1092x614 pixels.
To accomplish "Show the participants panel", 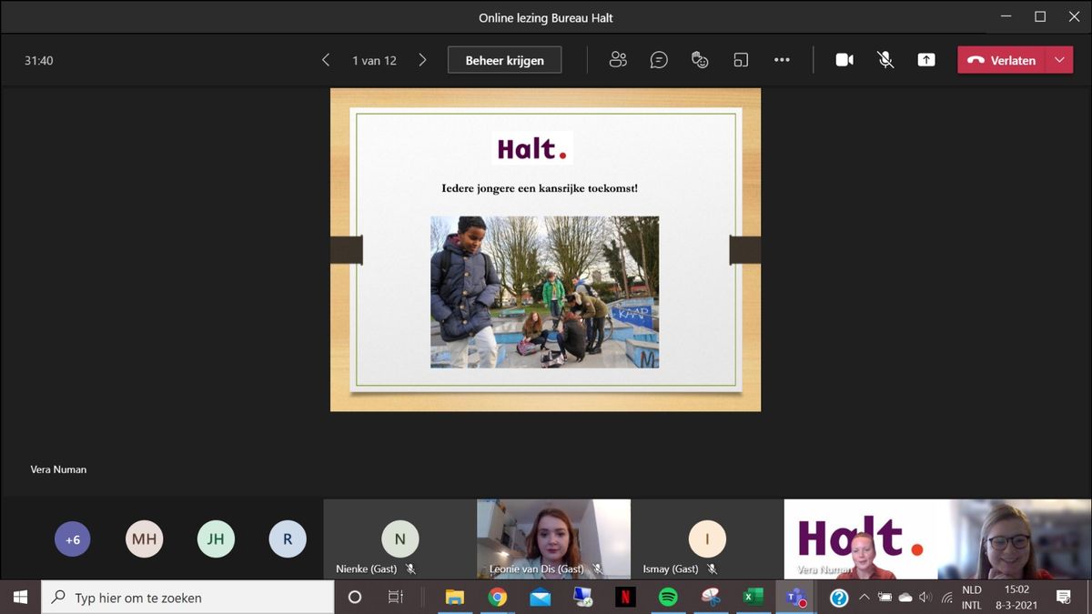I will [x=618, y=60].
